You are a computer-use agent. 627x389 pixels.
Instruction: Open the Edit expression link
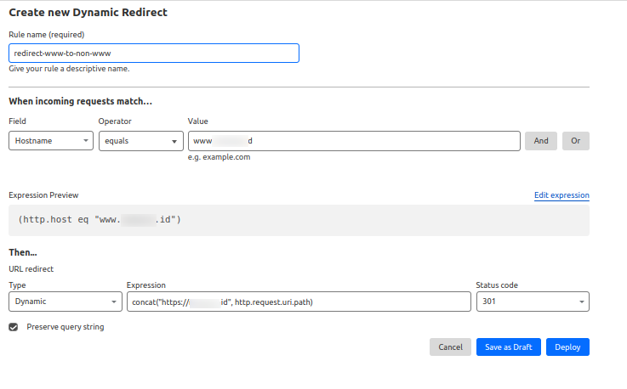click(x=561, y=195)
